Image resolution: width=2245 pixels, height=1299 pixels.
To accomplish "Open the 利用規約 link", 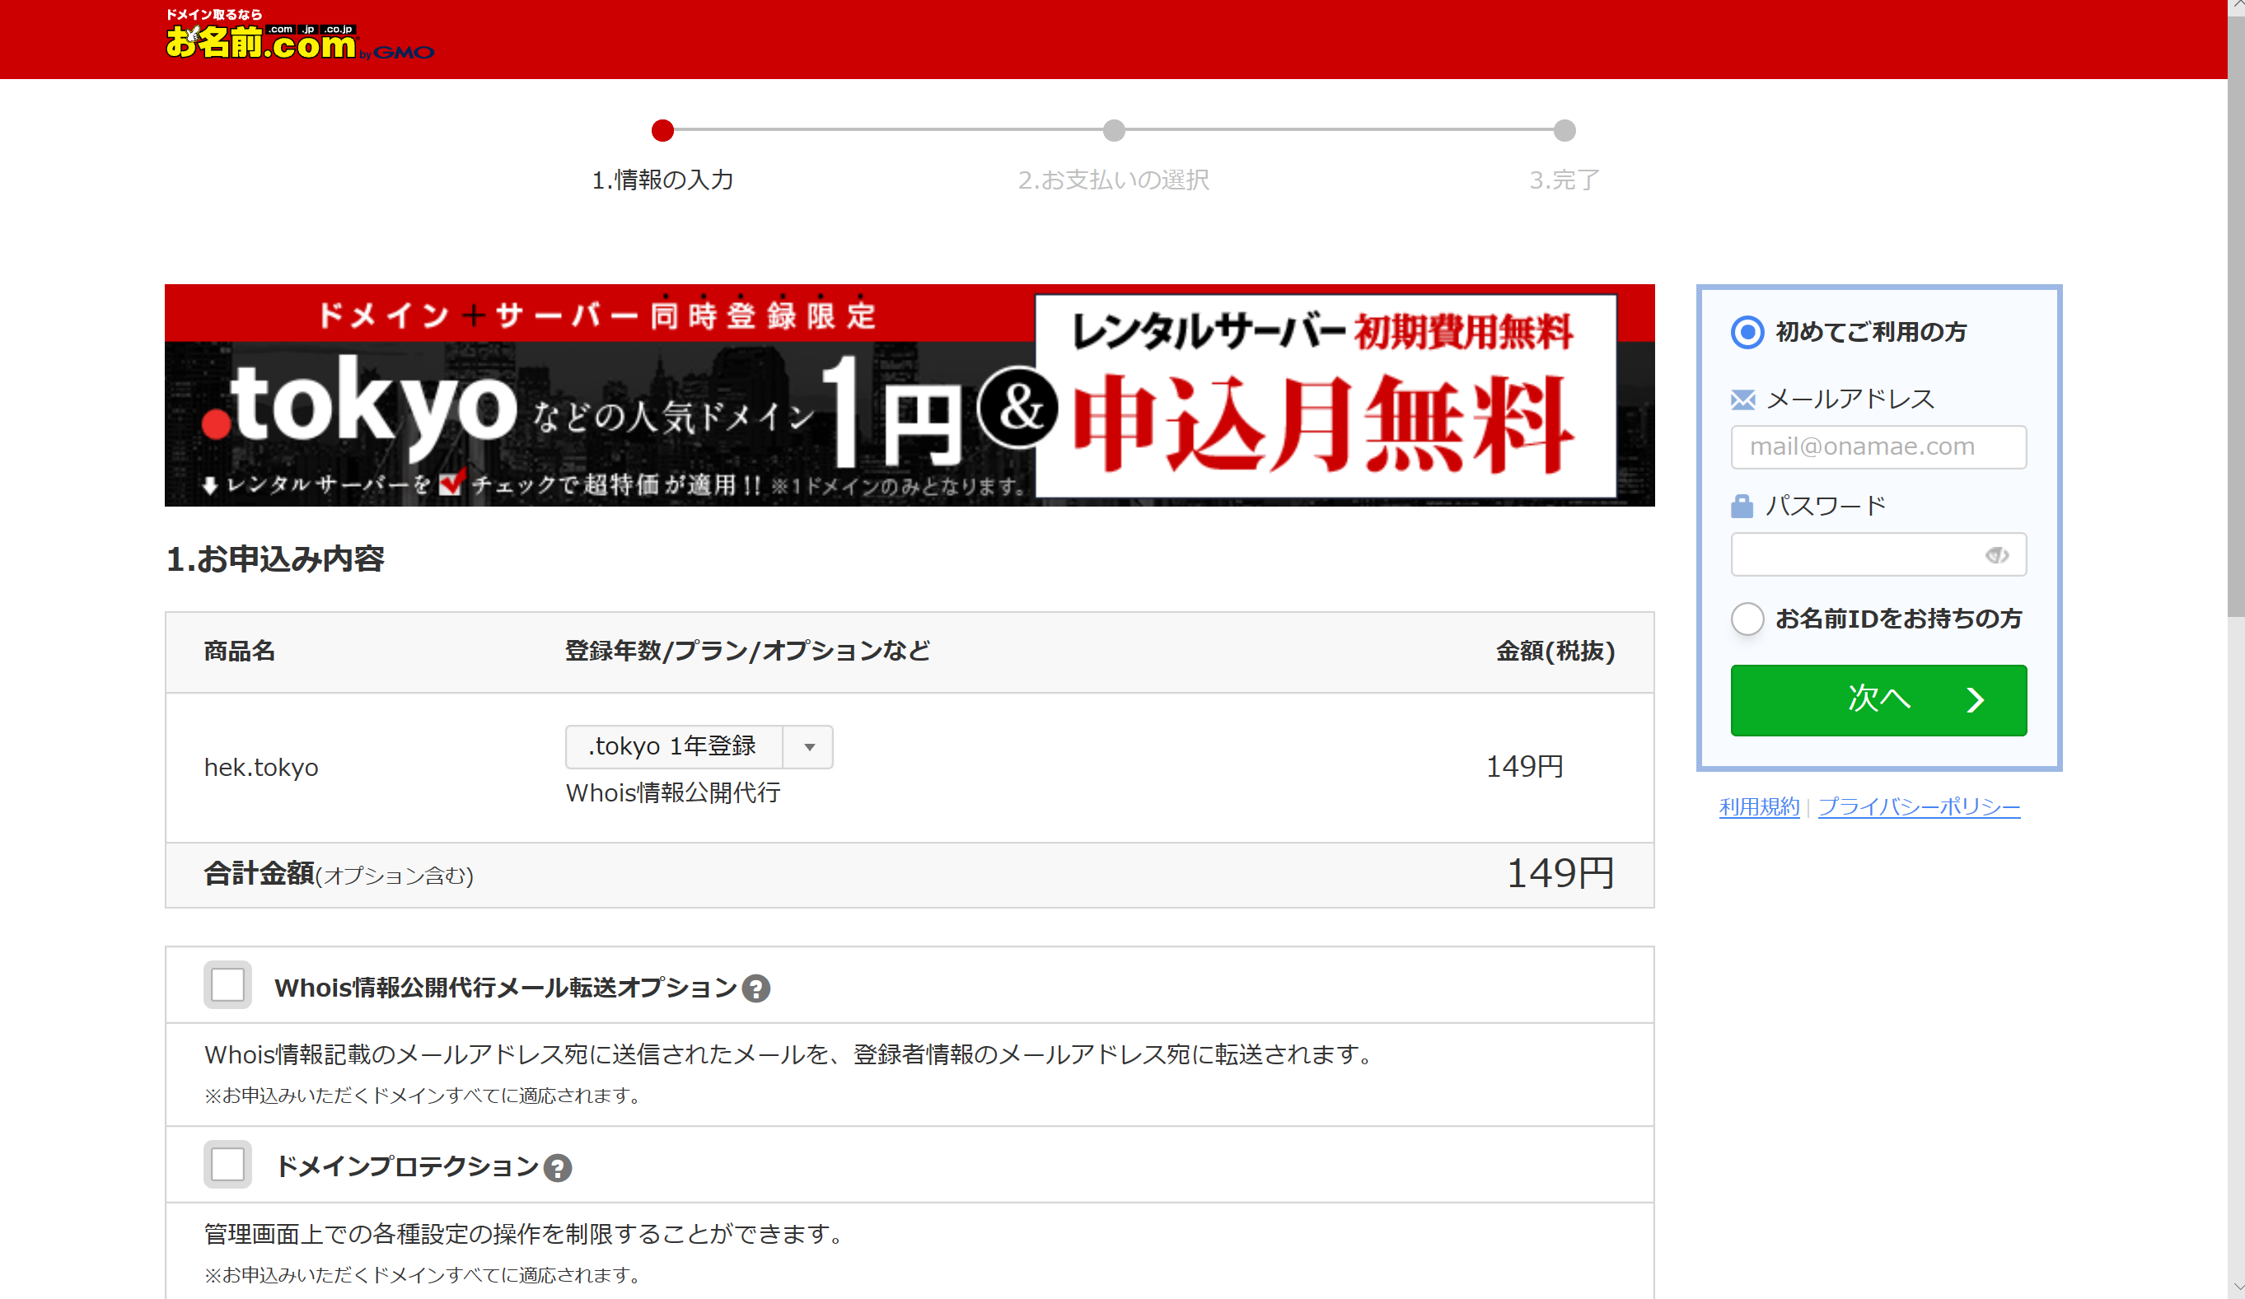I will 1759,806.
